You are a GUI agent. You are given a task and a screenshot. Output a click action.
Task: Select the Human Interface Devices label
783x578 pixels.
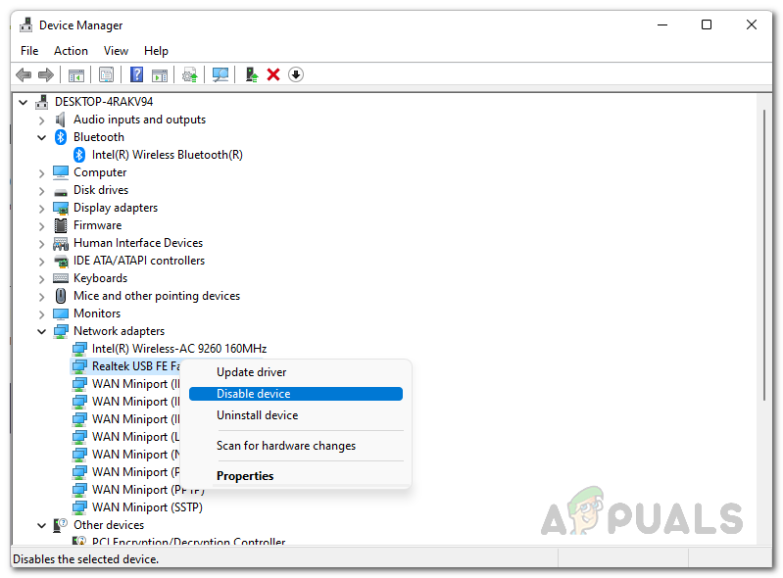pyautogui.click(x=138, y=243)
